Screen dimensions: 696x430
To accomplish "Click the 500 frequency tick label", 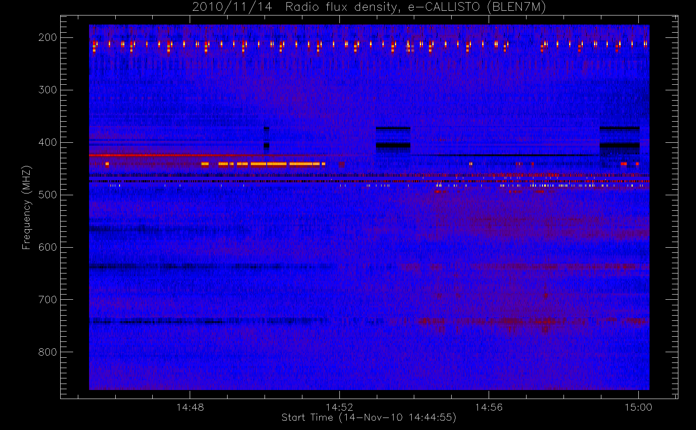I will click(48, 195).
